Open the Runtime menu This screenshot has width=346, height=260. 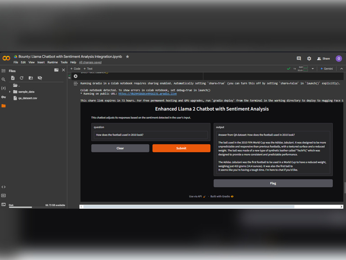[53, 62]
